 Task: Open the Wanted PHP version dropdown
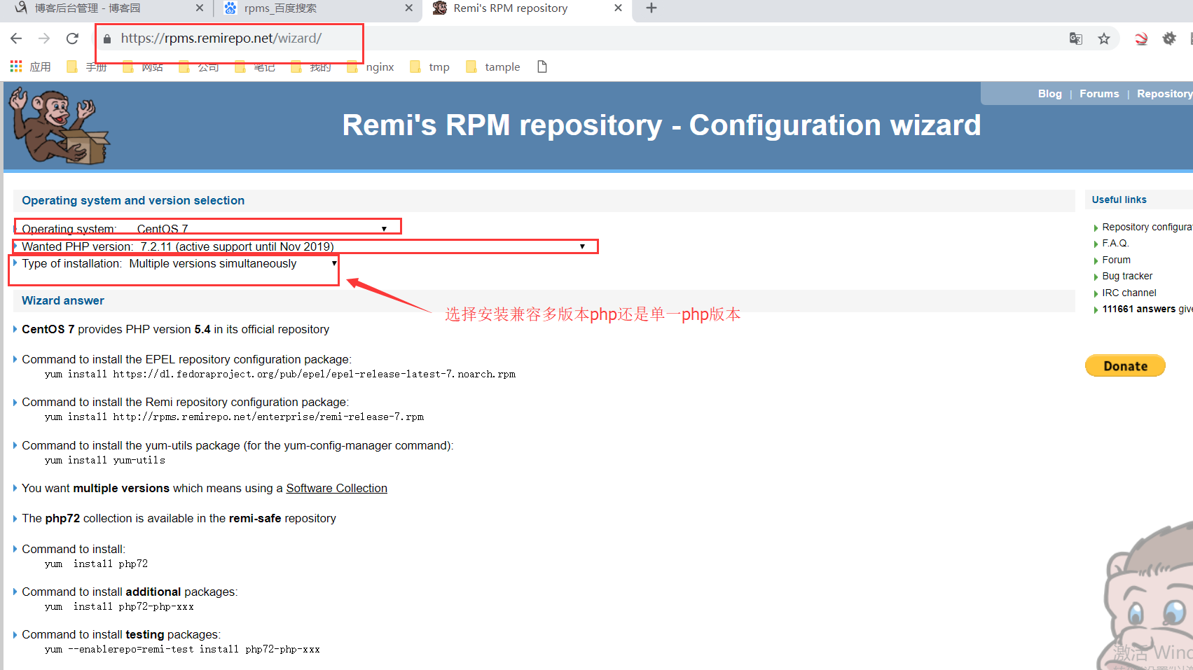click(363, 246)
